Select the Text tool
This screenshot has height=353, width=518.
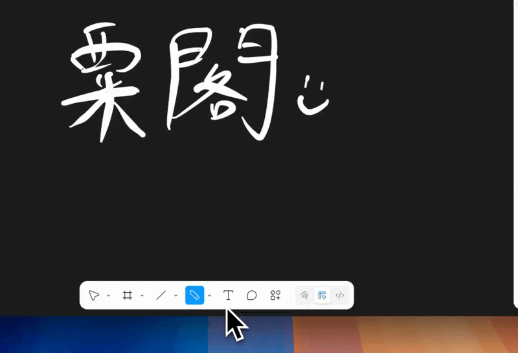[228, 295]
